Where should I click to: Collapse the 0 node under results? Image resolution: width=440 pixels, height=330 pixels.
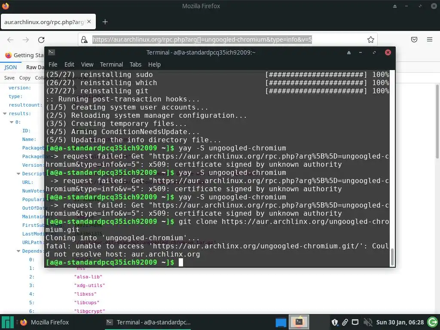[x=12, y=122]
